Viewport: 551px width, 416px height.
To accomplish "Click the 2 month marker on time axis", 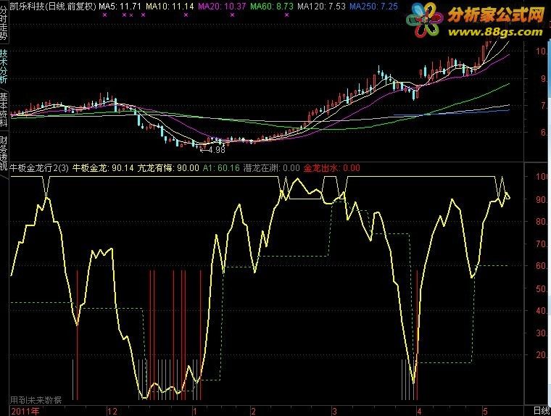I will click(x=253, y=412).
